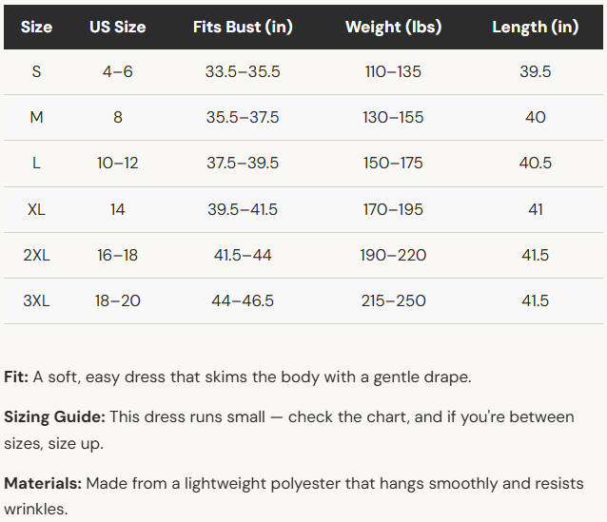The height and width of the screenshot is (522, 607).
Task: Click the S size row label
Action: 36,71
